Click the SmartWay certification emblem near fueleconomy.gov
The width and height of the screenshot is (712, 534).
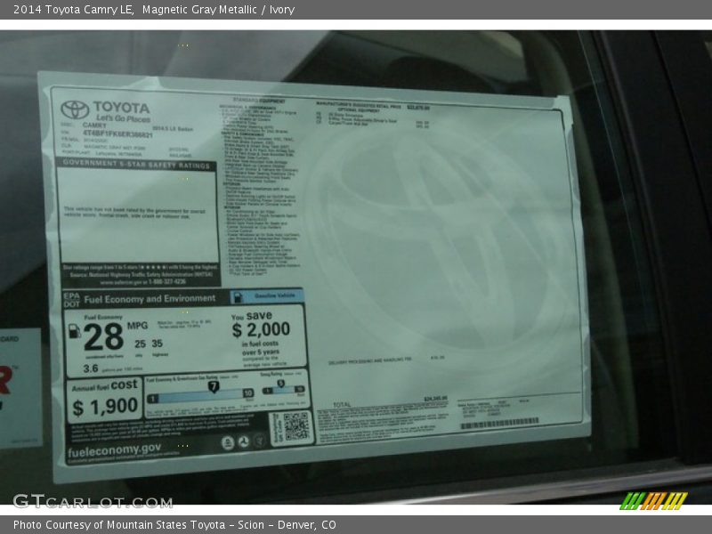(x=228, y=441)
